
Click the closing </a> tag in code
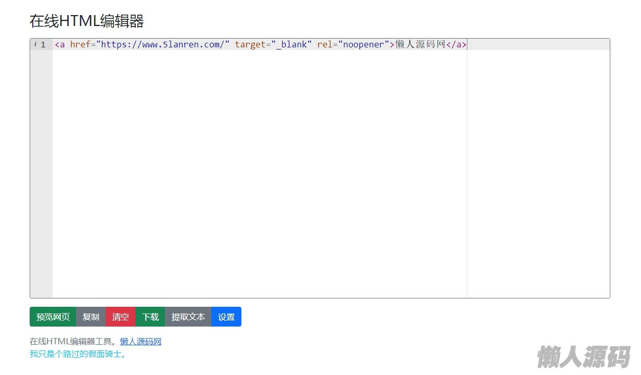click(x=456, y=45)
